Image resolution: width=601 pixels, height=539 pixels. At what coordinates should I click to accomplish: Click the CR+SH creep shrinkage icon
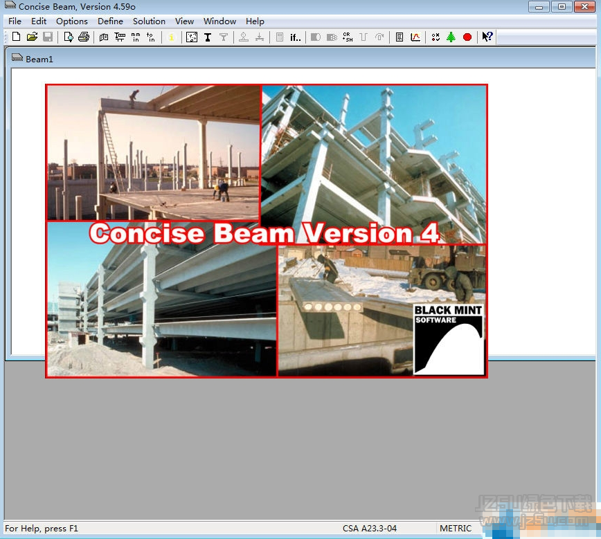pos(348,37)
